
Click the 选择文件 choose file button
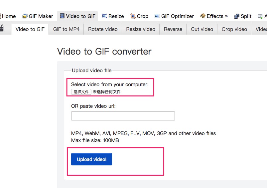(x=81, y=92)
